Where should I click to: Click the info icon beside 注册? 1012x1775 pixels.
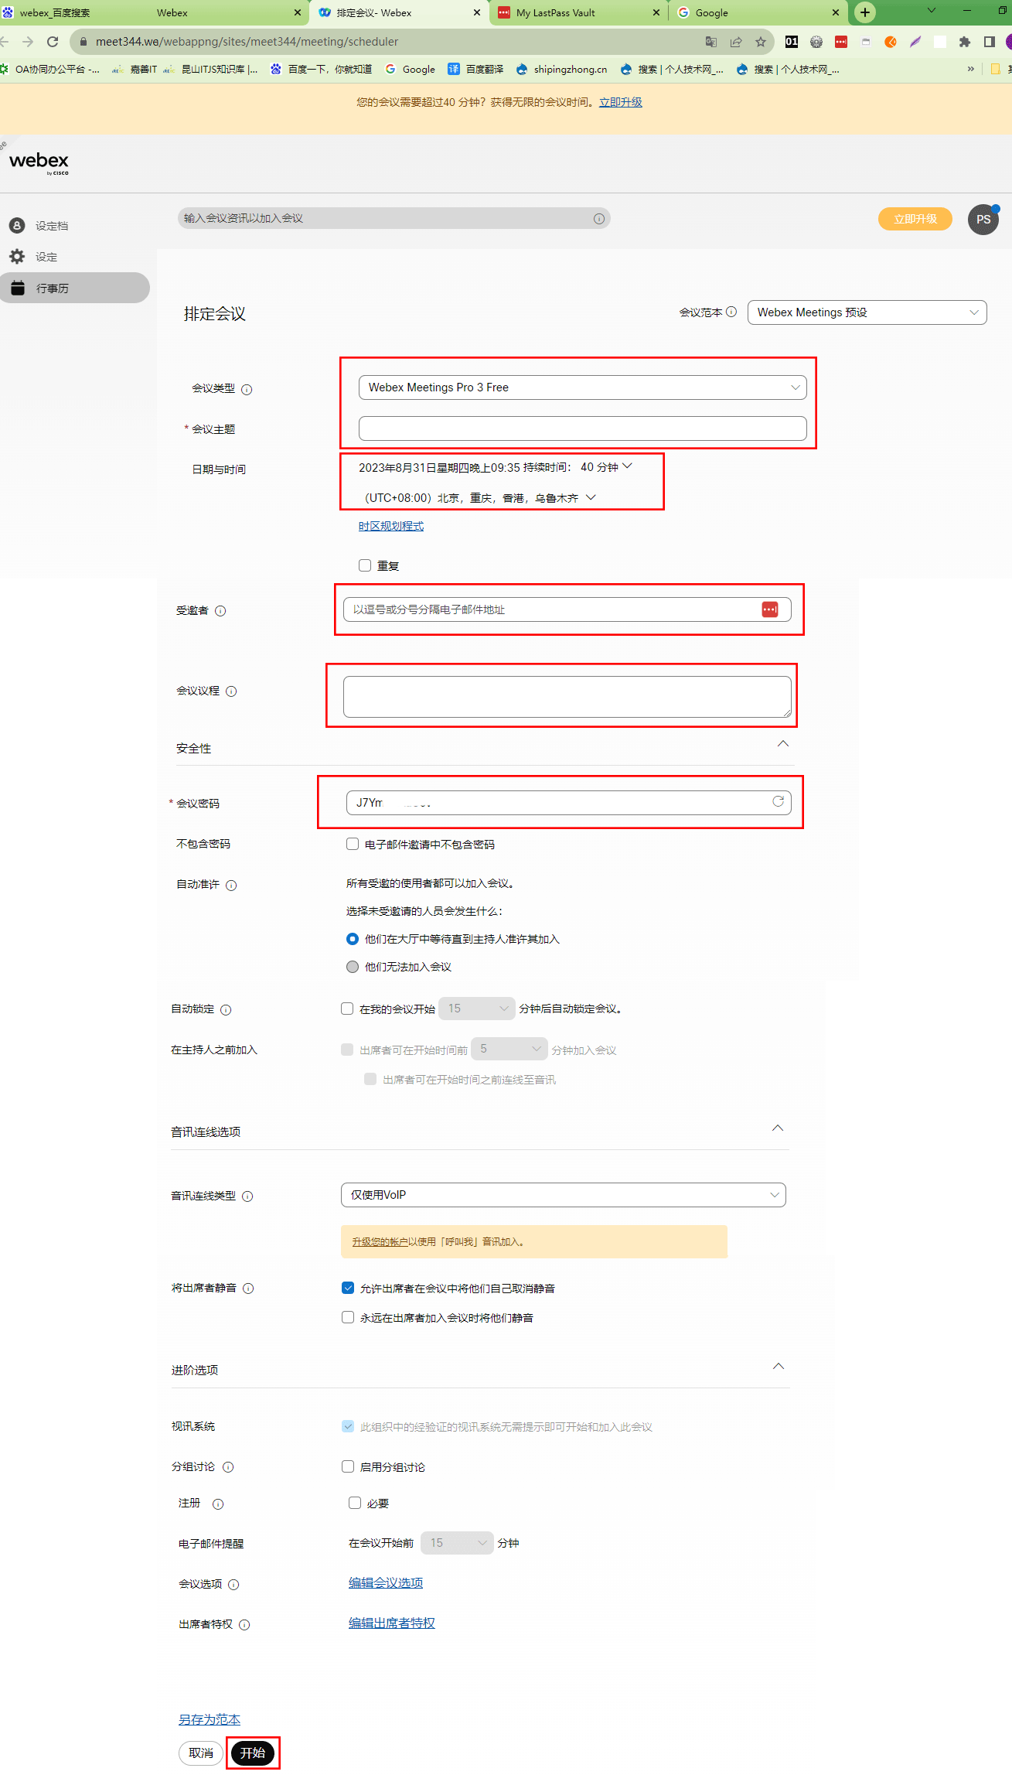pos(218,1504)
